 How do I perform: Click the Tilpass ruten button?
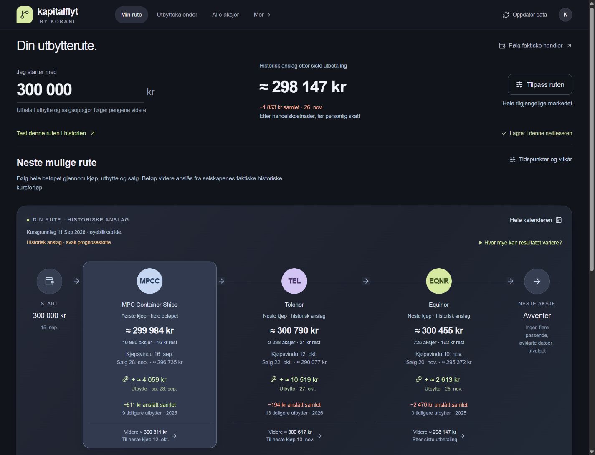click(540, 84)
